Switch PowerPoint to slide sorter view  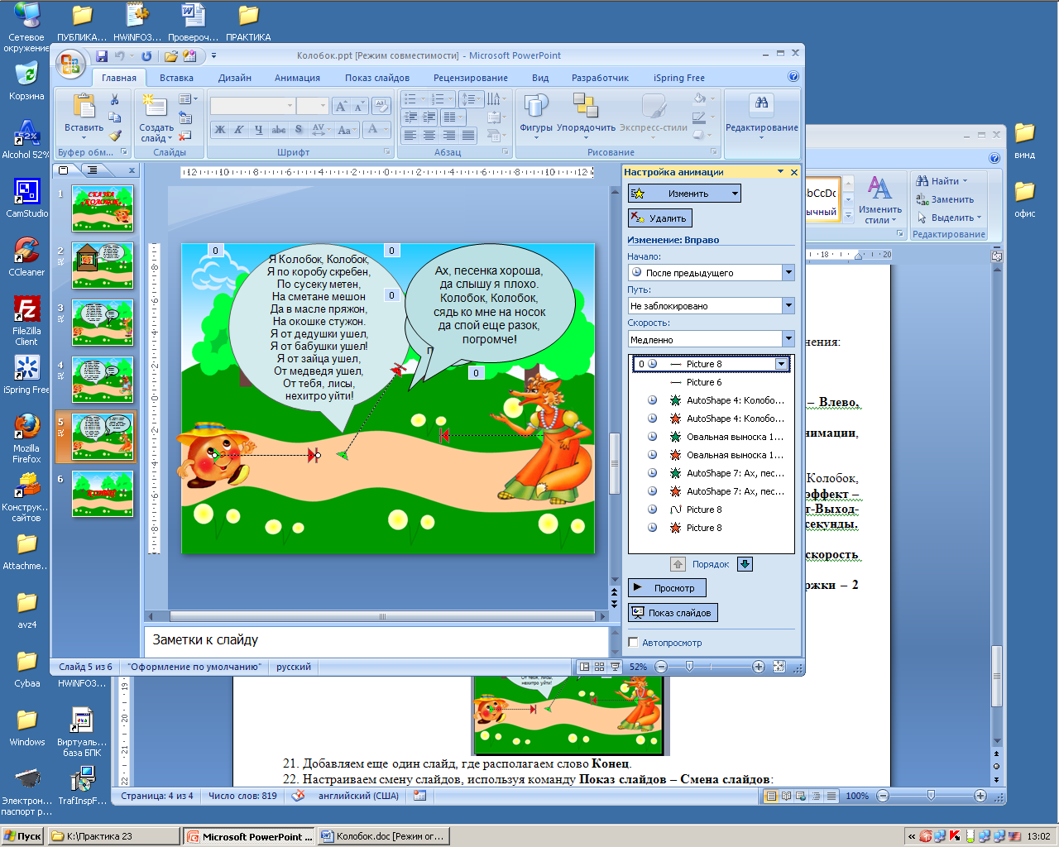(x=599, y=667)
